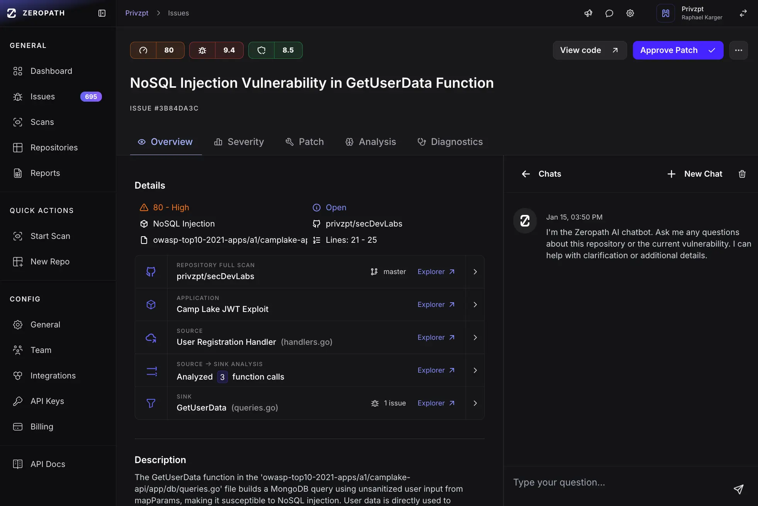The width and height of the screenshot is (758, 506).
Task: Switch organization with swap arrows icon
Action: tap(743, 13)
